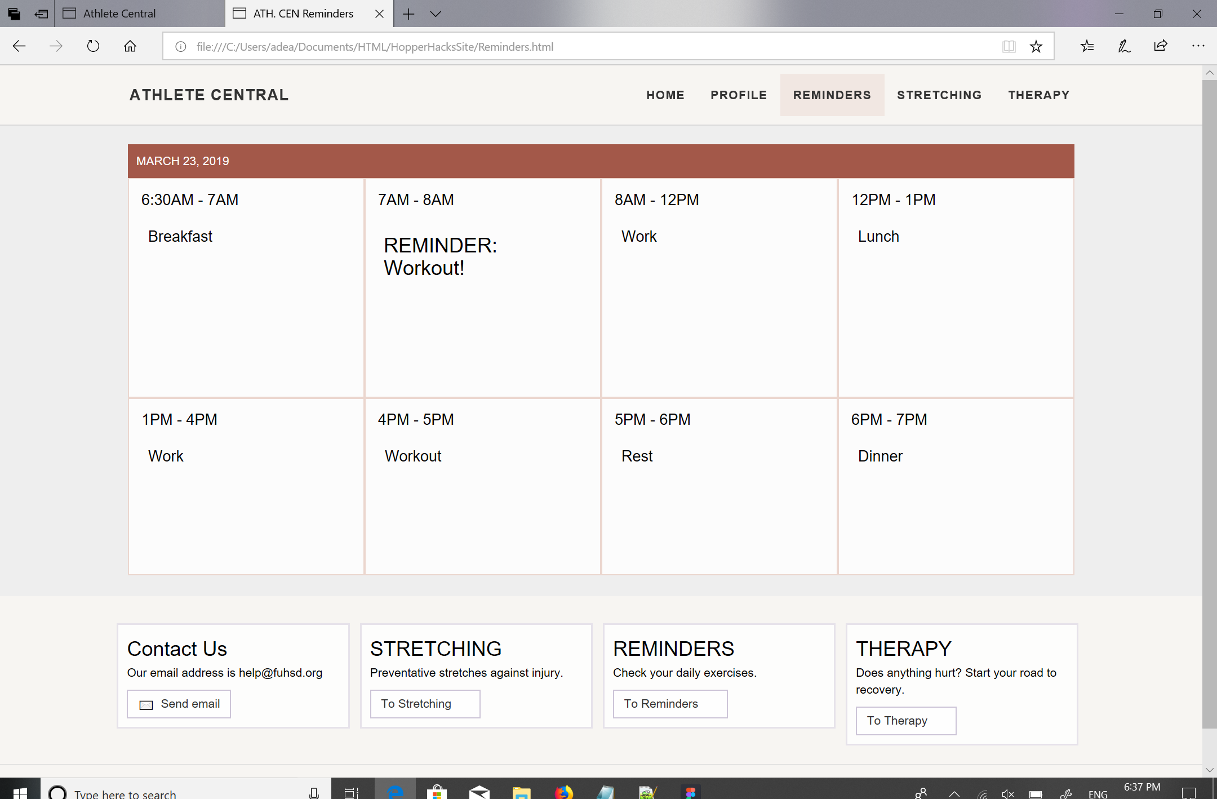Go back with the back arrow

pos(19,46)
